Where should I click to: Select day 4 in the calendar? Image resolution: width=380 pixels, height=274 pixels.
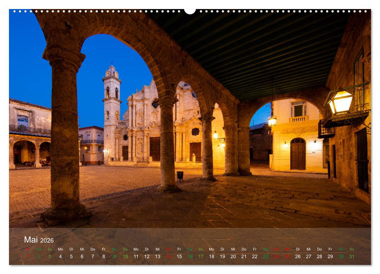60,256
